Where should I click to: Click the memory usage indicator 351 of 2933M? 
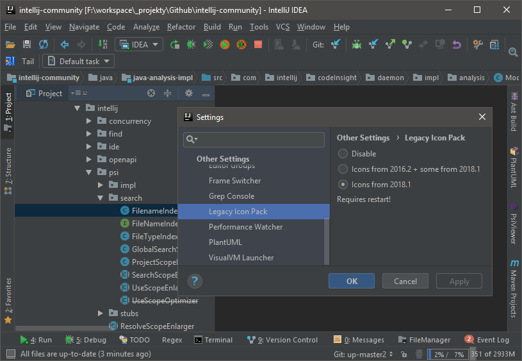pyautogui.click(x=493, y=354)
